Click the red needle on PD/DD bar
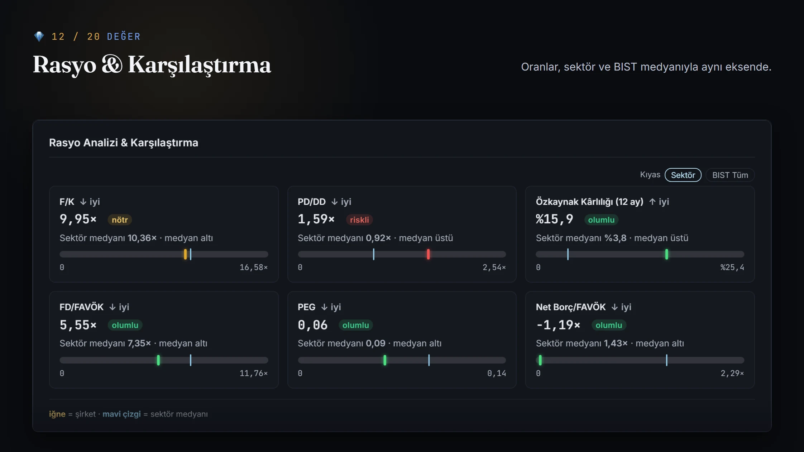 point(428,254)
